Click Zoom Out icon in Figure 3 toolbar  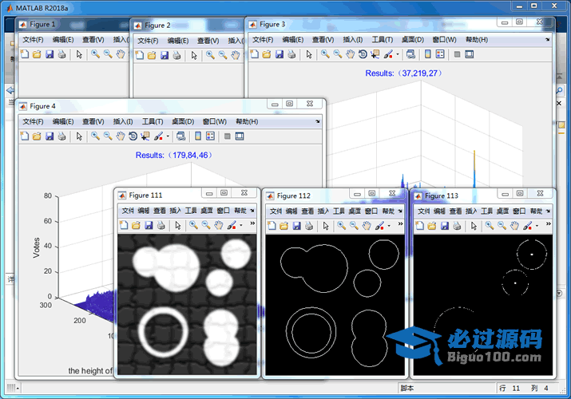(x=337, y=54)
